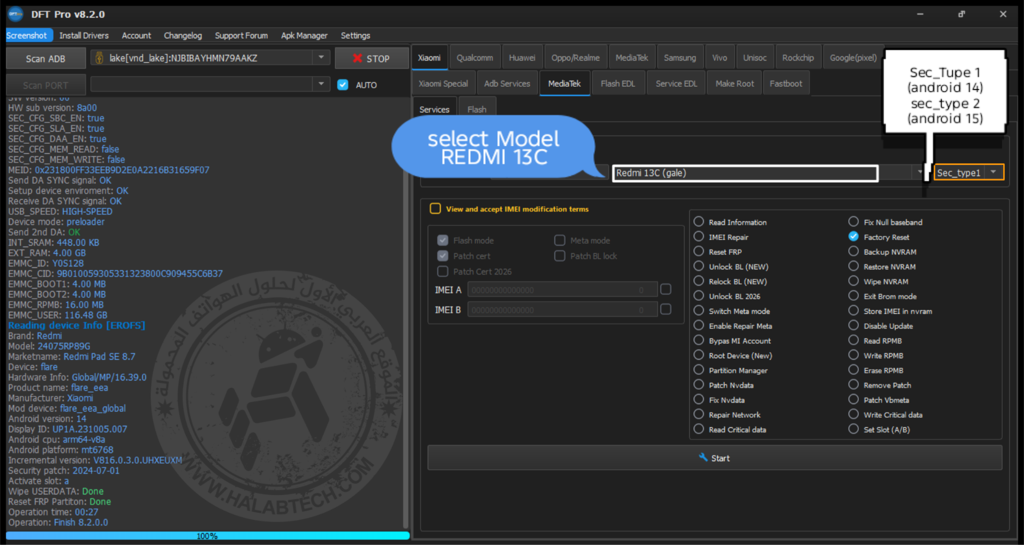Click the IMEI B input field
The image size is (1024, 545).
pos(562,309)
